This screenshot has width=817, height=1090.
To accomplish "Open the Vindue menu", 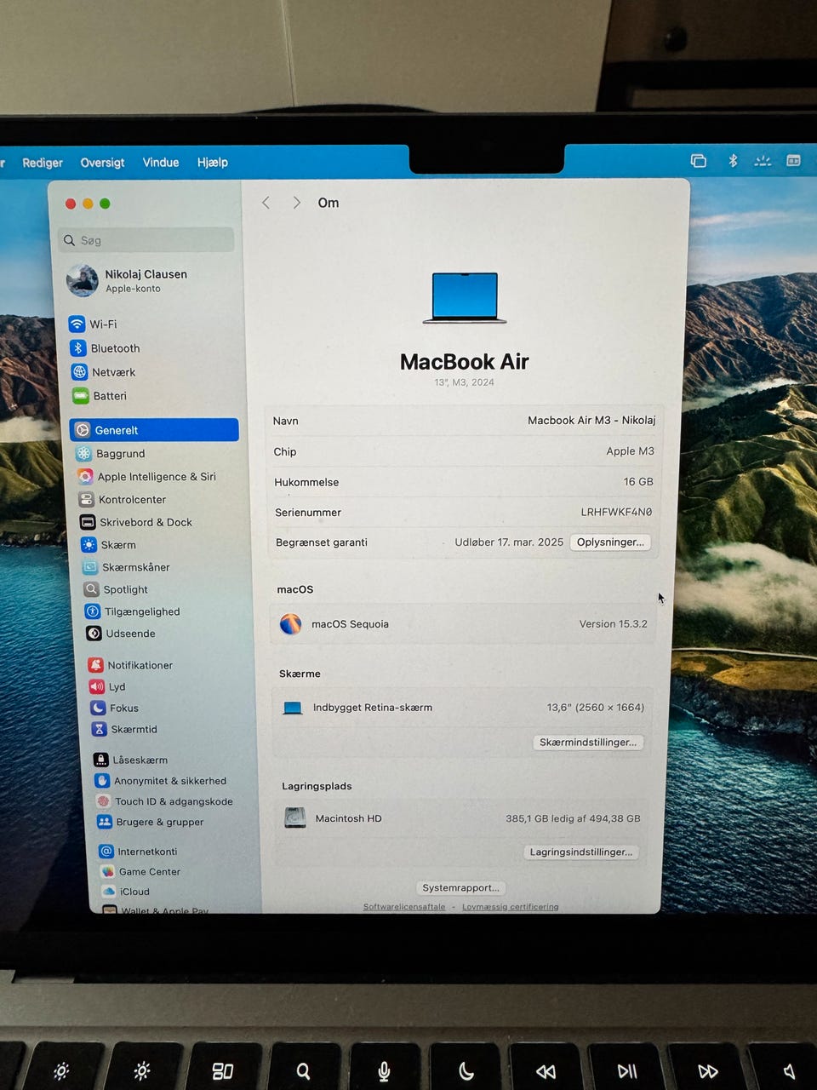I will (161, 162).
